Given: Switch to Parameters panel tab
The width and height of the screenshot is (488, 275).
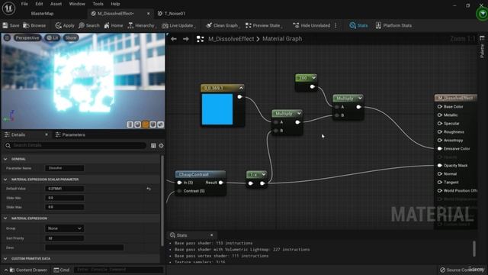Looking at the screenshot, I should 70,134.
